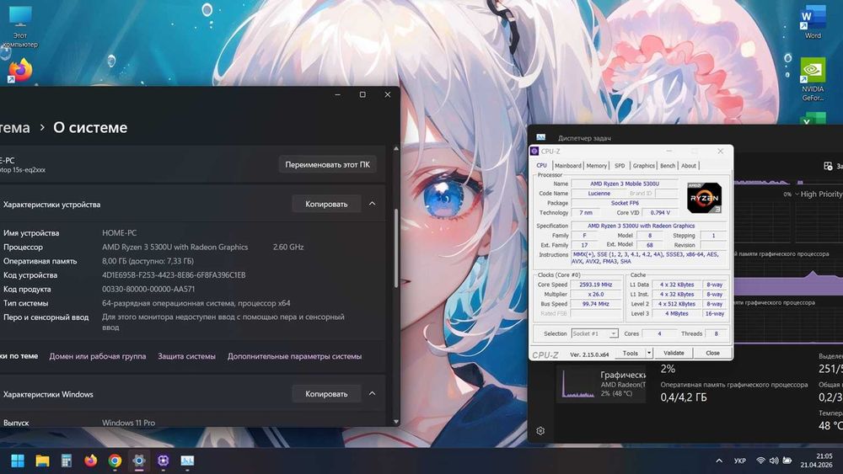Open Дополнительные параметры системы link
This screenshot has height=474, width=843.
click(294, 356)
